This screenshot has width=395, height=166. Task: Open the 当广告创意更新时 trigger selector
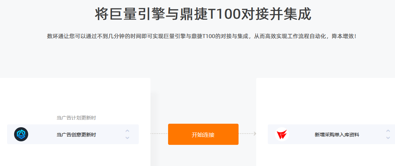[x=73, y=134]
